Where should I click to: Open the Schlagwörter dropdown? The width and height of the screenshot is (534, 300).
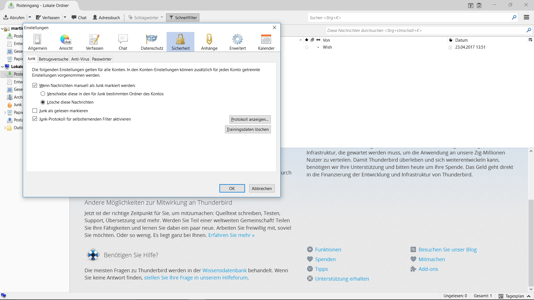pos(146,17)
